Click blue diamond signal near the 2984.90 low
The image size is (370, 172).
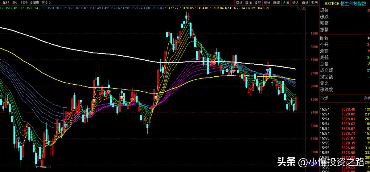pyautogui.click(x=65, y=126)
